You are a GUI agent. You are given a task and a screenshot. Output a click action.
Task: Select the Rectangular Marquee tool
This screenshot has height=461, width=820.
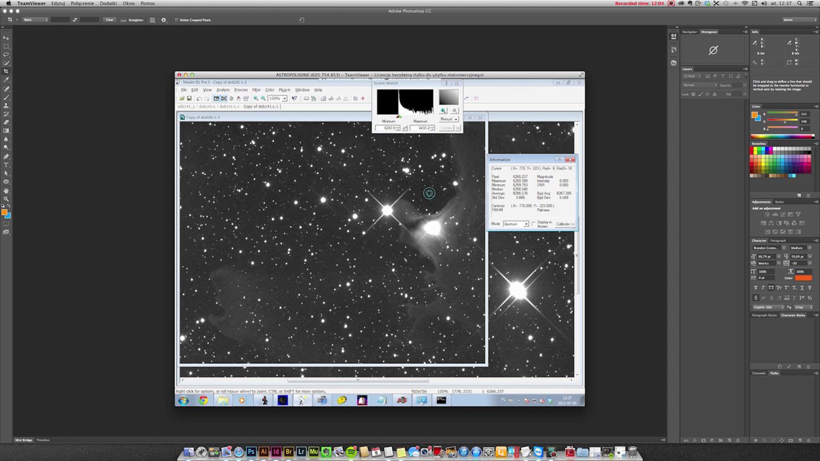coord(6,46)
